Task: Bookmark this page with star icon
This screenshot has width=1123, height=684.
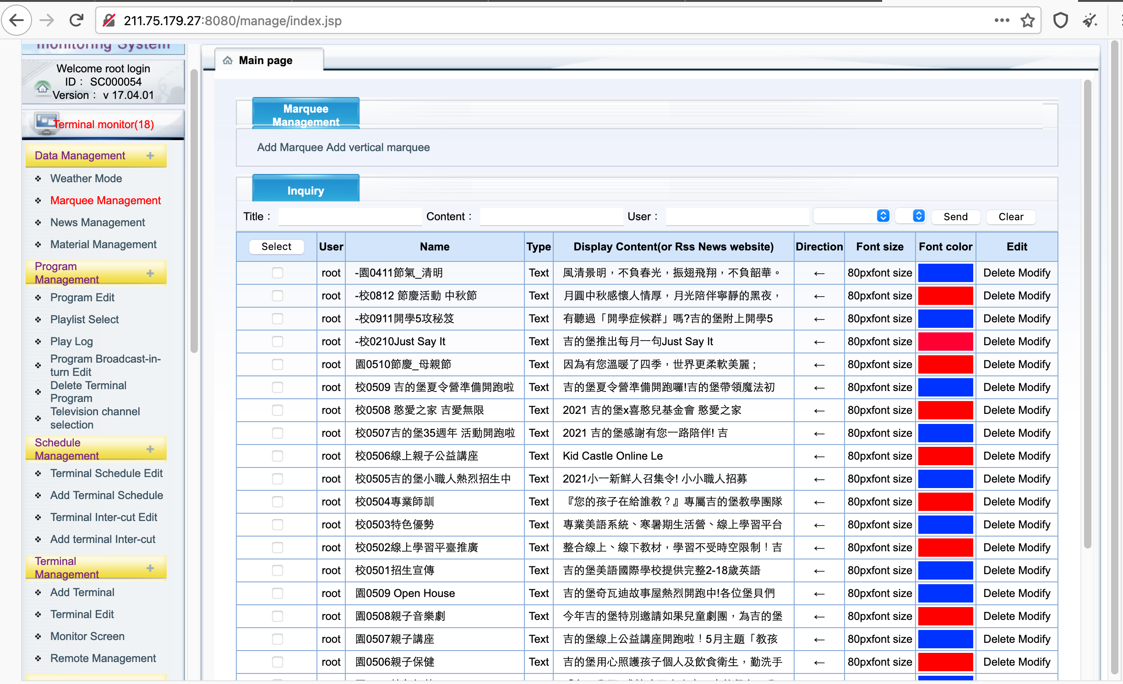Action: point(1028,21)
